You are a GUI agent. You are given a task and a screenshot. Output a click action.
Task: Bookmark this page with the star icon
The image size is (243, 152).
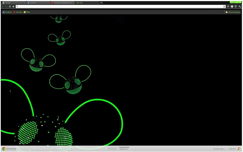pyautogui.click(x=224, y=6)
